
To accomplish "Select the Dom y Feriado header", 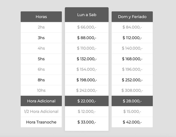I will tap(132, 17).
